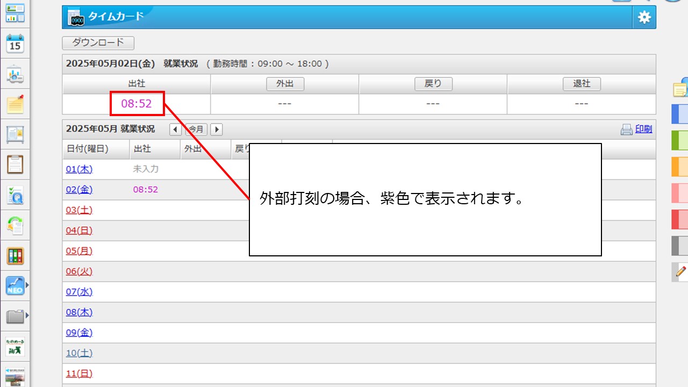Open the 11(日) date link
This screenshot has height=387, width=688.
point(79,374)
